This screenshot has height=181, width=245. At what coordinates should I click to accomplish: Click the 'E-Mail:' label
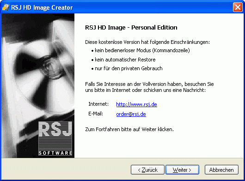click(96, 114)
